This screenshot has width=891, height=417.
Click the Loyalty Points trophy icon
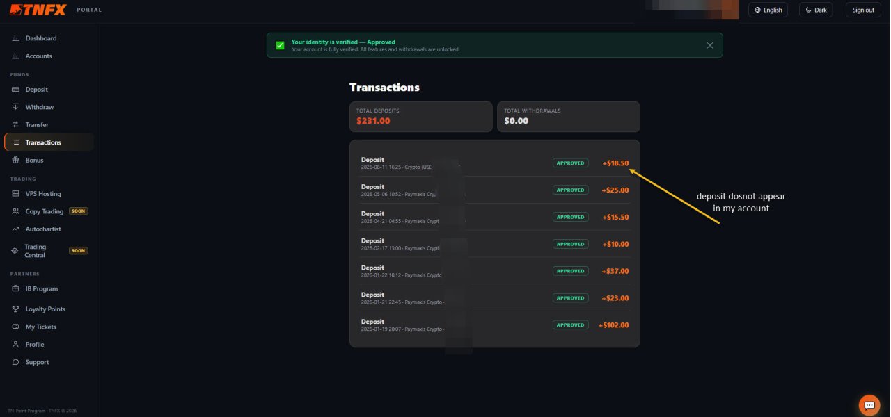15,309
